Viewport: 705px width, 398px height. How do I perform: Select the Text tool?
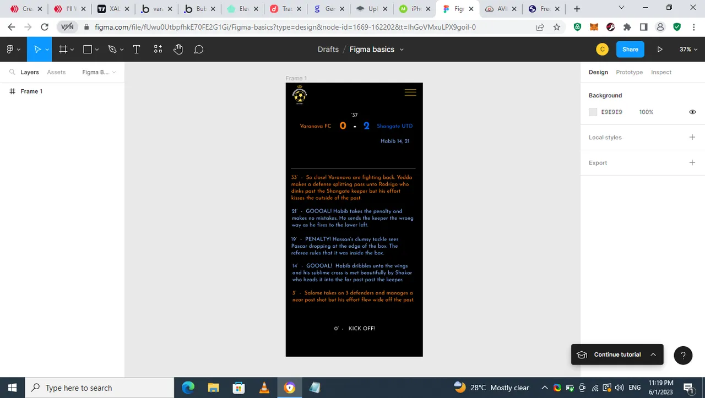pyautogui.click(x=137, y=49)
